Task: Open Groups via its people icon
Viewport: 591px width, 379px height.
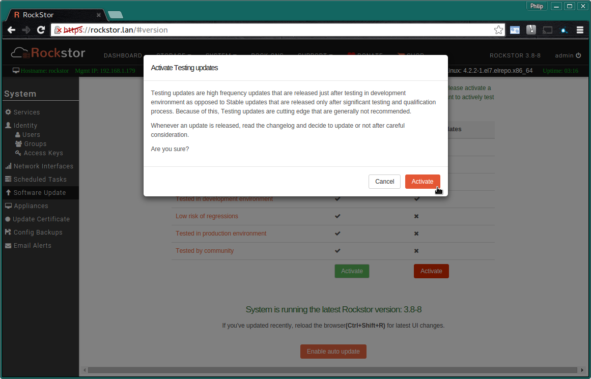Action: (18, 143)
